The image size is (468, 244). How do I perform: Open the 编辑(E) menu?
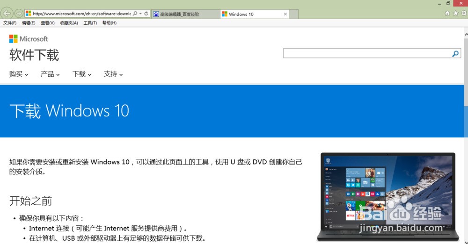tap(29, 23)
